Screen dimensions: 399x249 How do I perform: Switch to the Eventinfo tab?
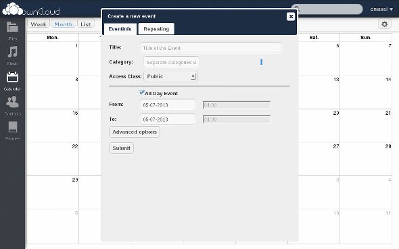120,29
